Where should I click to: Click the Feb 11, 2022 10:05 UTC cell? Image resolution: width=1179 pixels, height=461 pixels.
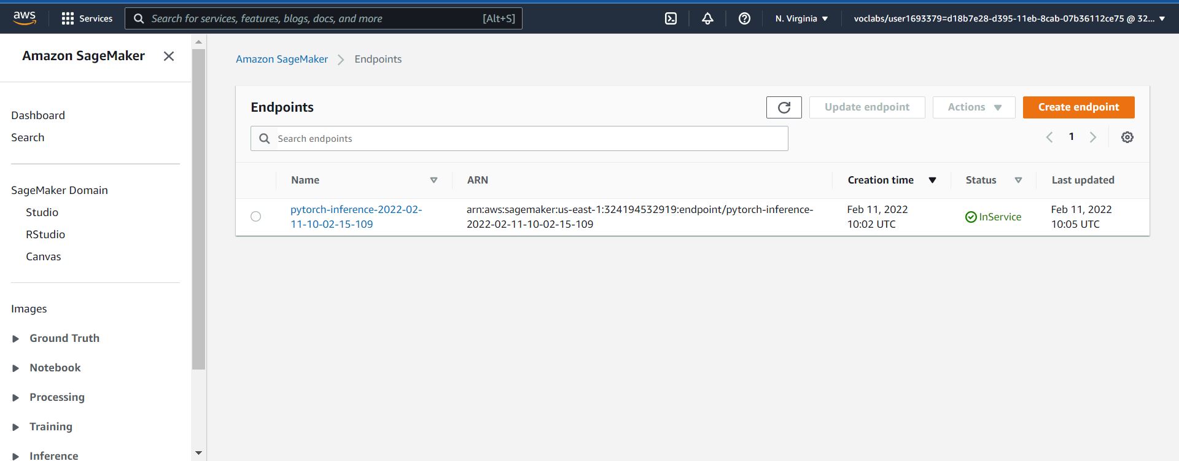(x=1081, y=217)
